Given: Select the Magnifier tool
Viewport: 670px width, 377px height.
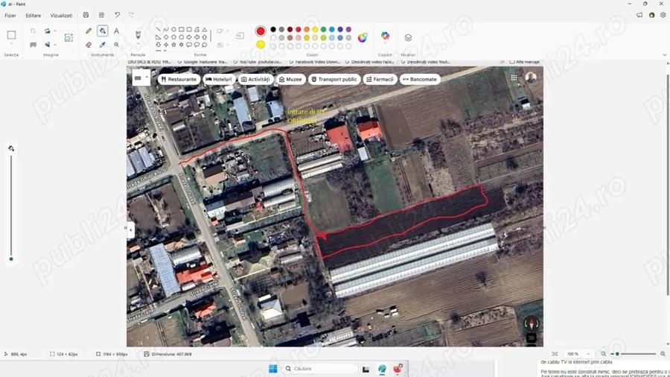Looking at the screenshot, I should [x=116, y=45].
